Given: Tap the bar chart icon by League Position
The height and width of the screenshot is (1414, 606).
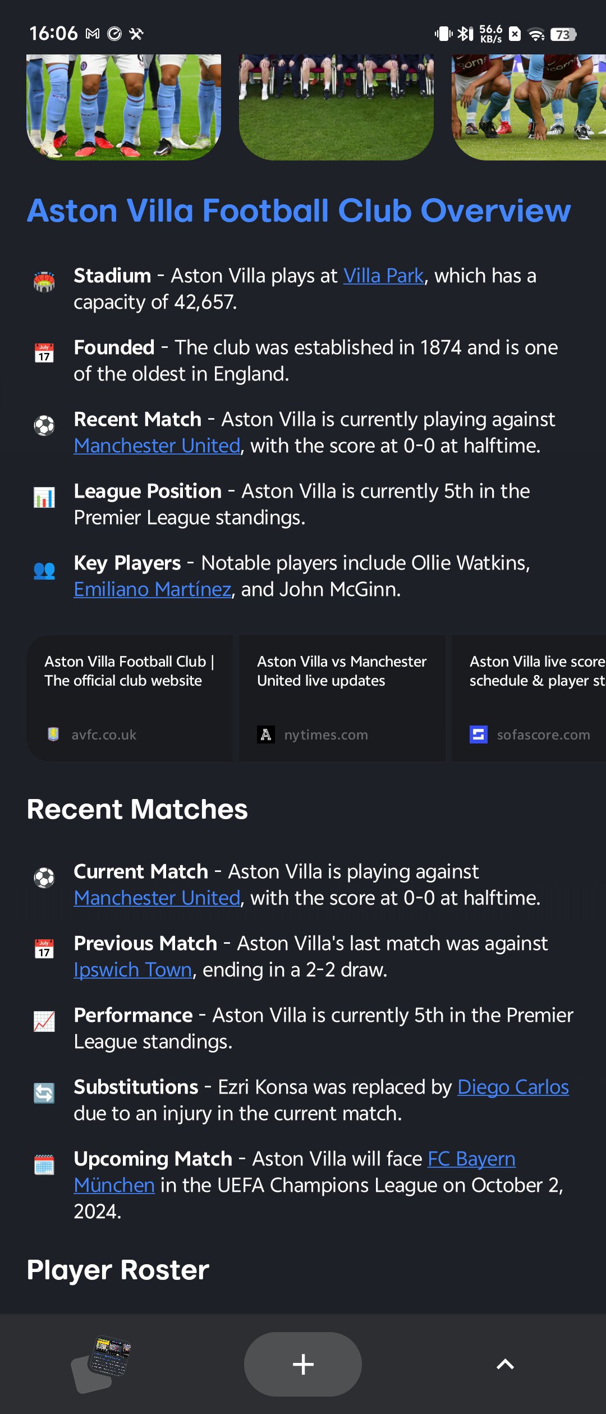Looking at the screenshot, I should coord(44,497).
